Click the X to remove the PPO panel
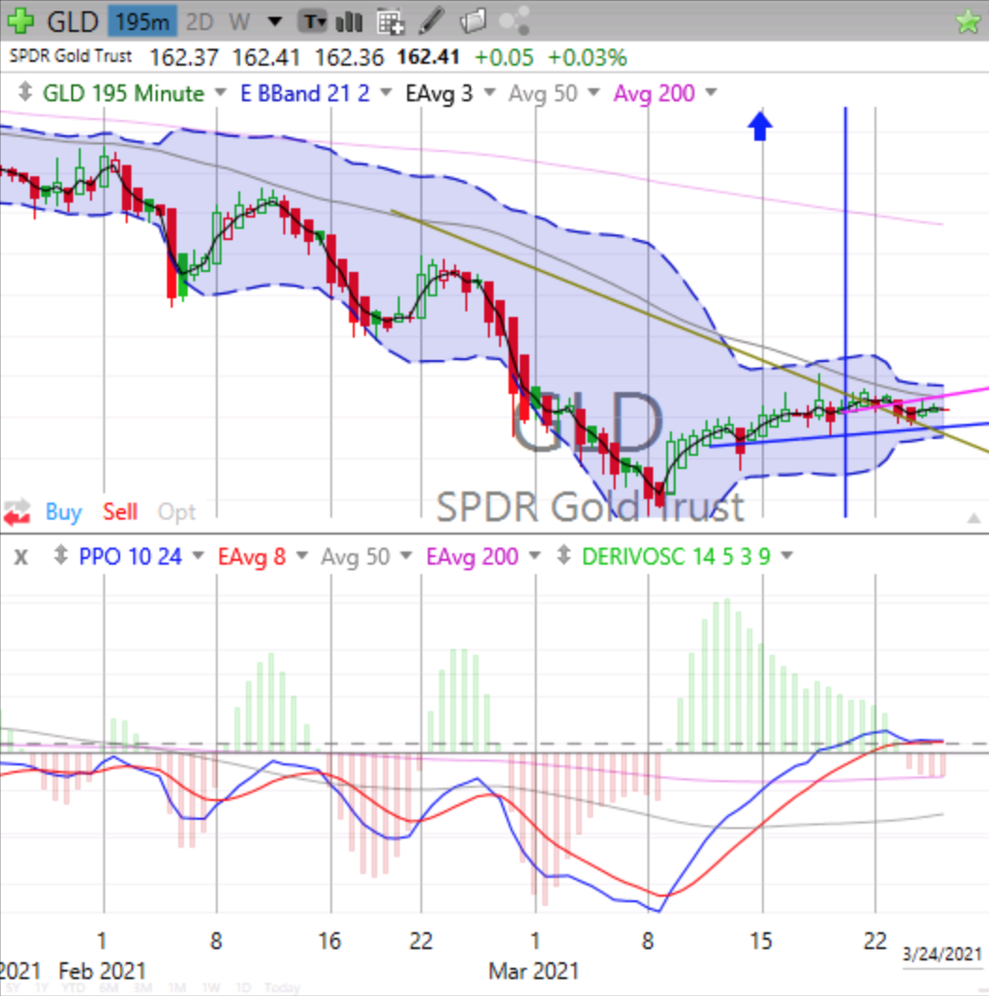Screen dimensions: 989x996 pos(21,557)
